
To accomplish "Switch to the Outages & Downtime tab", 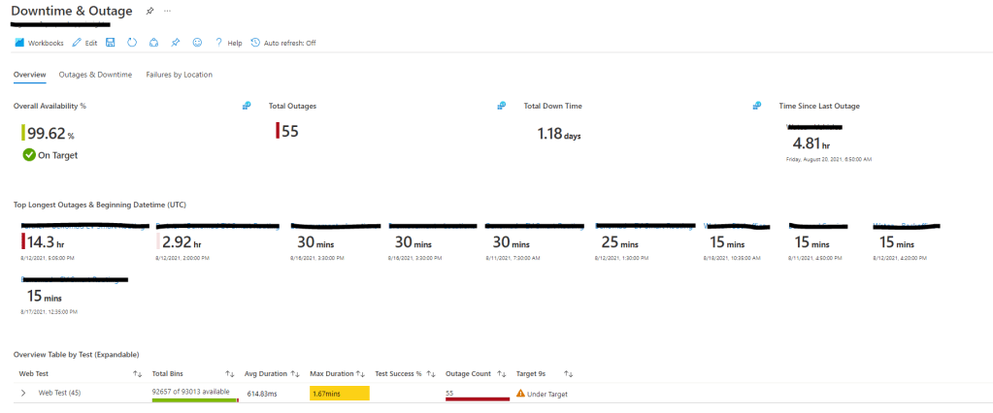I will [x=95, y=75].
